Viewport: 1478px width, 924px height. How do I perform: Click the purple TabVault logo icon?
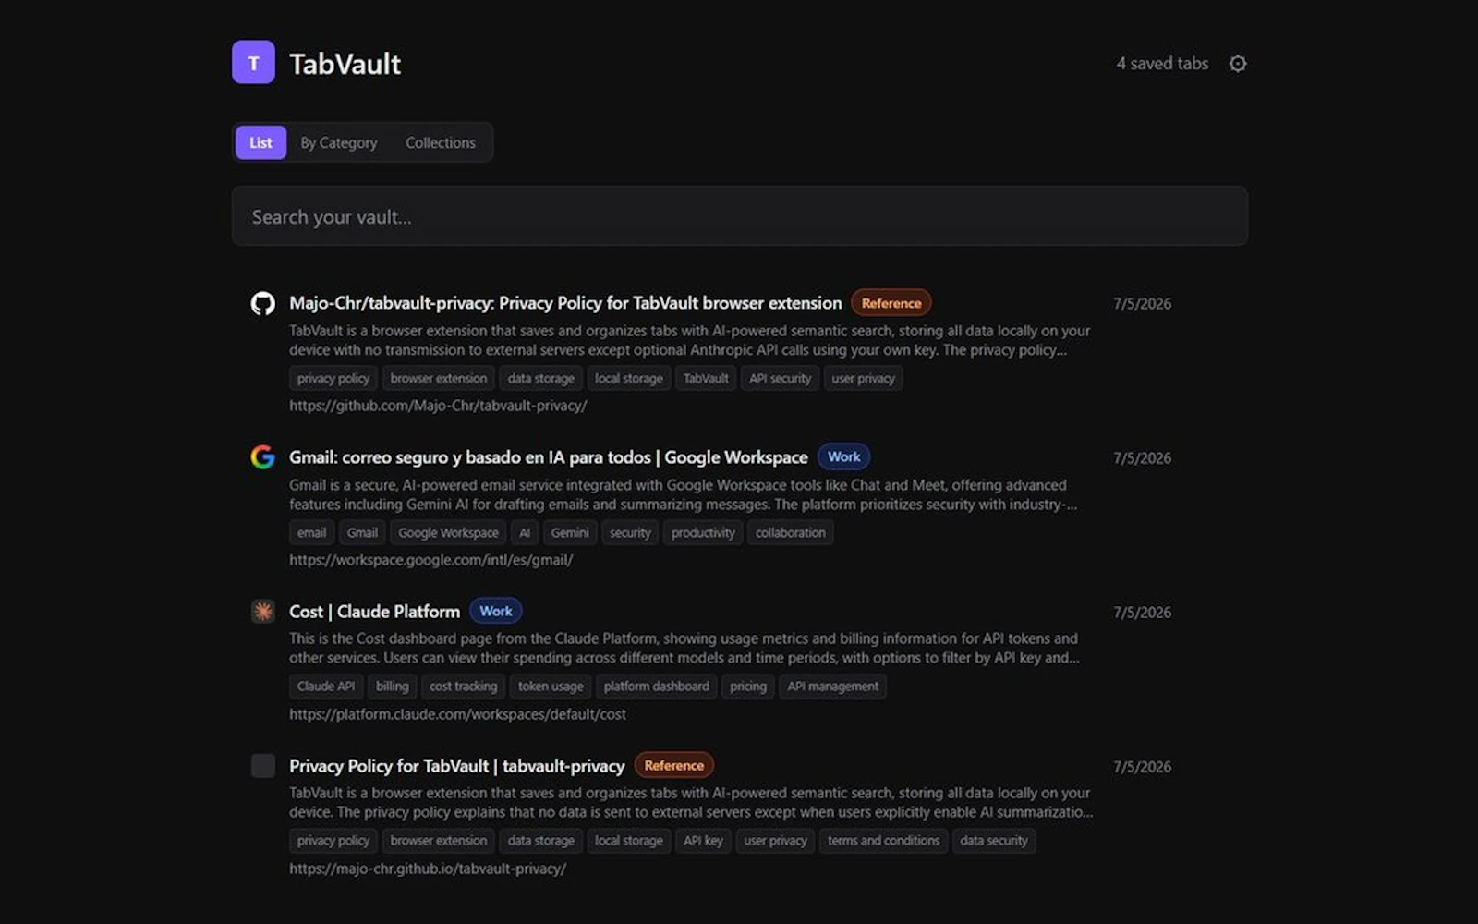point(253,62)
